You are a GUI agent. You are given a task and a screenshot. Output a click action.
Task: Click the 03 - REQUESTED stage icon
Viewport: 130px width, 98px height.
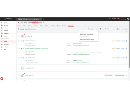coord(22,75)
